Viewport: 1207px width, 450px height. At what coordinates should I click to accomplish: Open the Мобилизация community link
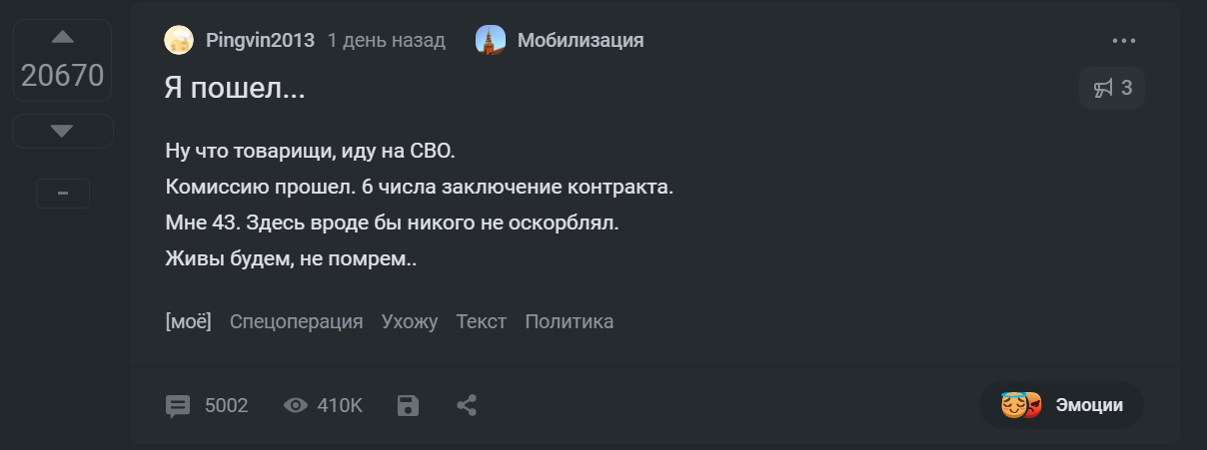580,40
